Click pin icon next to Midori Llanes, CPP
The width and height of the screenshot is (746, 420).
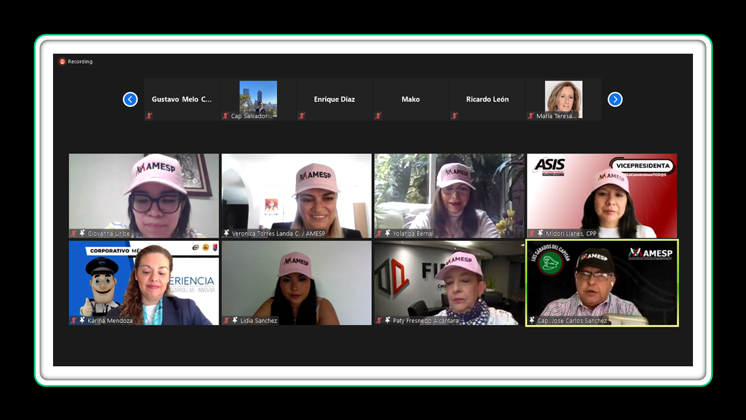coord(540,233)
